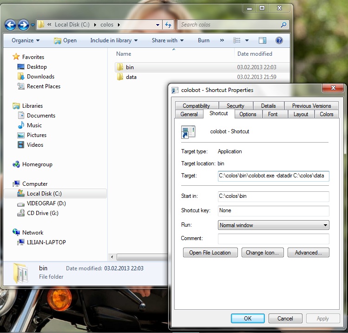348x333 pixels.
Task: Select Downloads in Favorites
Action: (x=40, y=77)
